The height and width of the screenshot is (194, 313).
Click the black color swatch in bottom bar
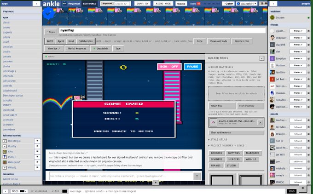pyautogui.click(x=64, y=191)
